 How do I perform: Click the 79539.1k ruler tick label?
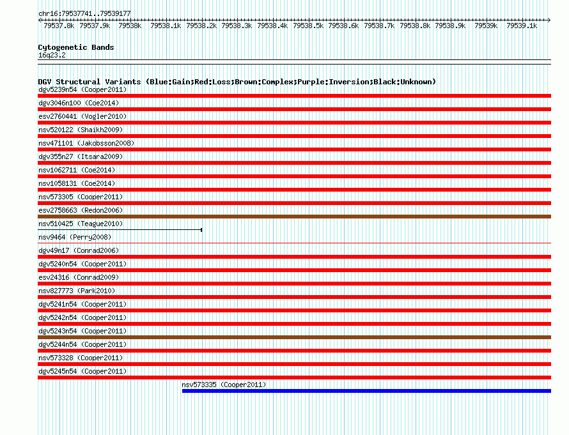click(x=522, y=26)
